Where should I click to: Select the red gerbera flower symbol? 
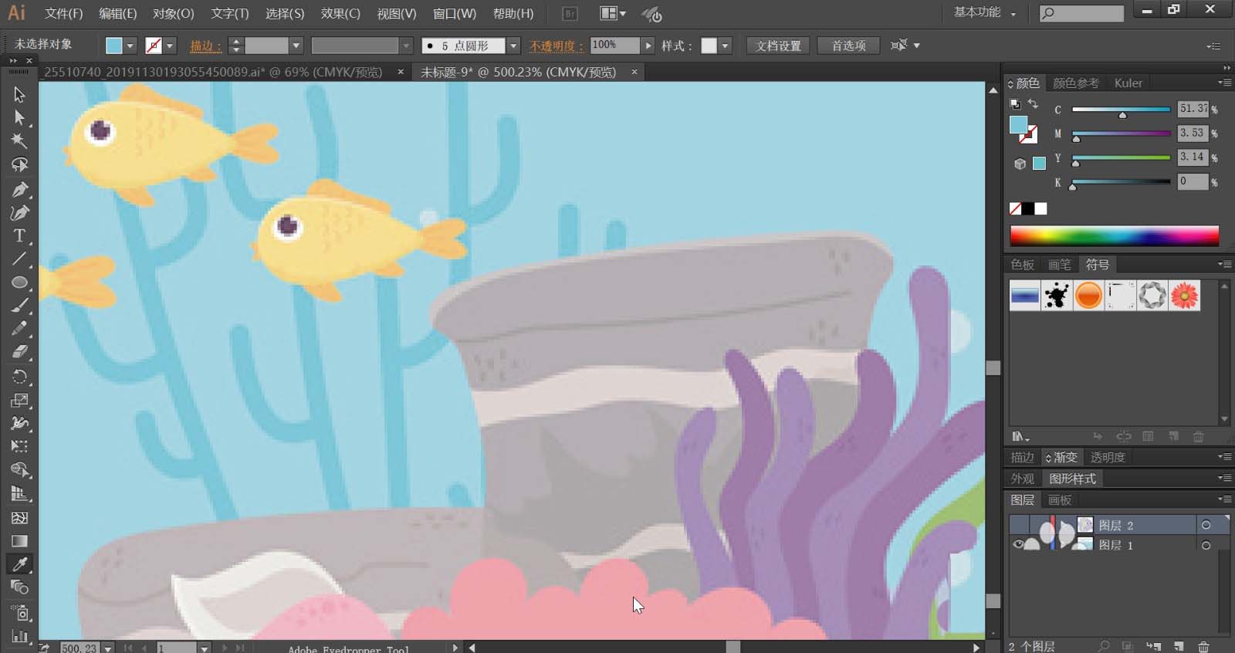pyautogui.click(x=1184, y=295)
